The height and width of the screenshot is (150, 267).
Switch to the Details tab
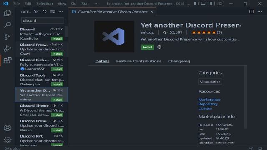(x=102, y=61)
